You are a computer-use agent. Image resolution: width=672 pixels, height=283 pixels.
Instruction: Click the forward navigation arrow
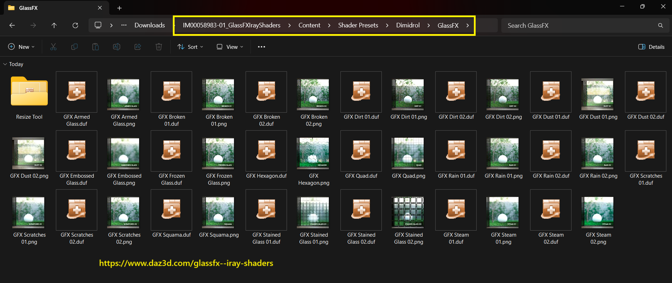click(33, 25)
